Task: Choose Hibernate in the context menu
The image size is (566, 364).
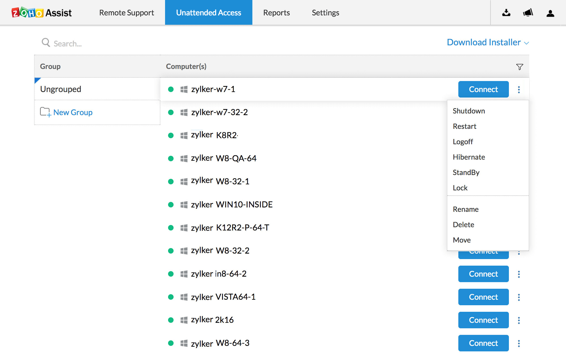Action: (469, 157)
